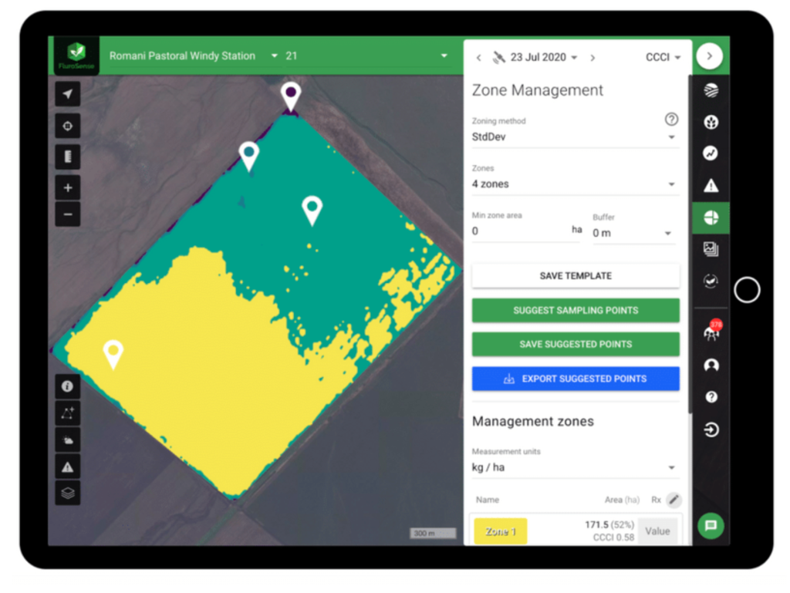
Task: Open the help question sidebar icon
Action: [x=711, y=397]
